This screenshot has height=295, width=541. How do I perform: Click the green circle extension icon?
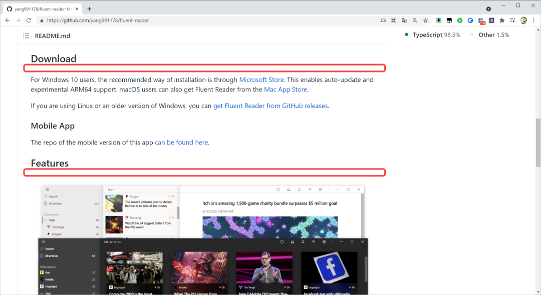[x=459, y=20]
